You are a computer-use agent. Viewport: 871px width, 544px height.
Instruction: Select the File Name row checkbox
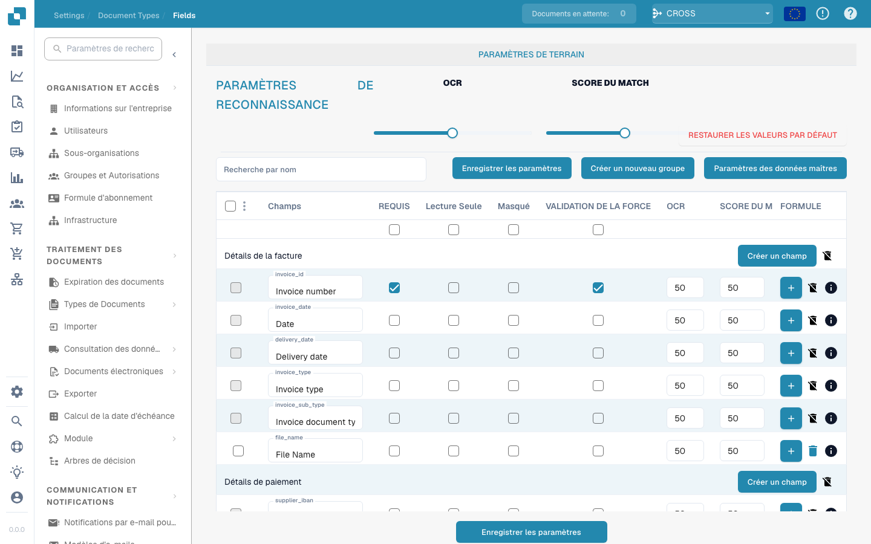tap(238, 451)
